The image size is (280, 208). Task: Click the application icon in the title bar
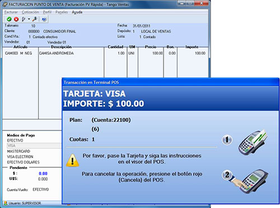[5, 4]
